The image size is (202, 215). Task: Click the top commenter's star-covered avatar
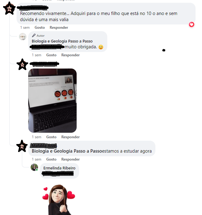9,8
